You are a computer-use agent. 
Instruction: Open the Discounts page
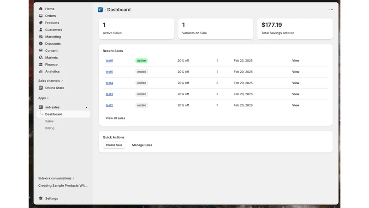click(53, 43)
